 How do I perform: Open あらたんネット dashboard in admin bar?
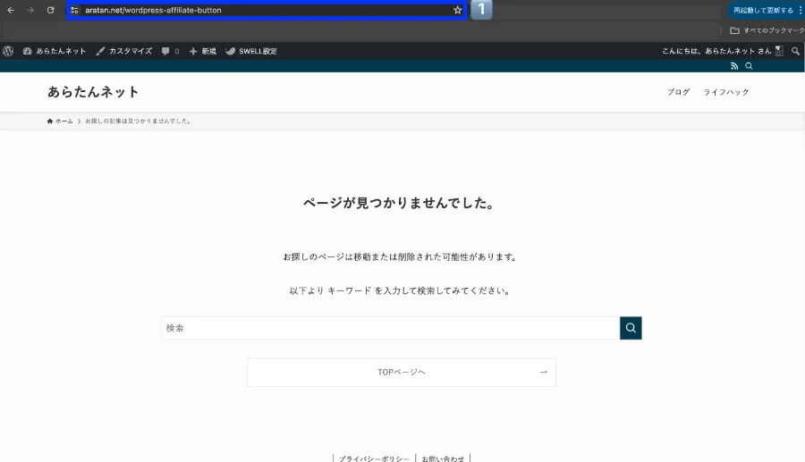click(x=55, y=51)
